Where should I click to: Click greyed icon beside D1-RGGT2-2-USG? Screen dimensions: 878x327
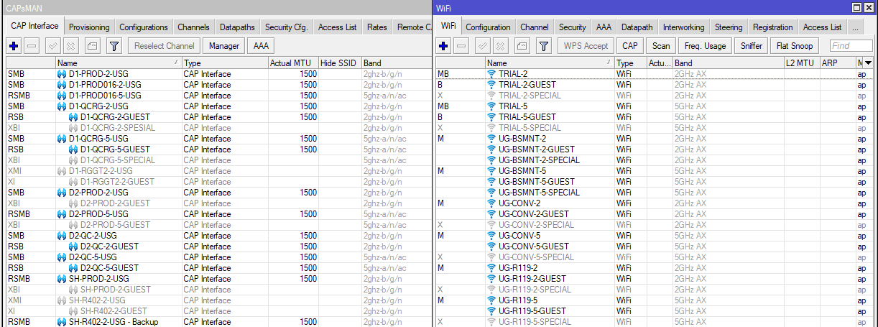(62, 171)
